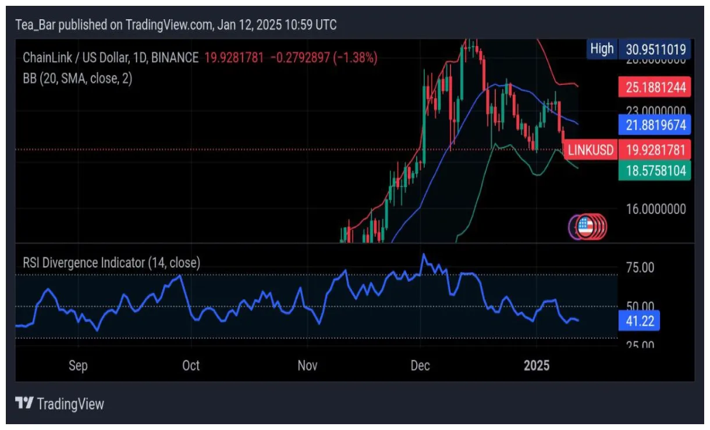Select the 2025 label on time axis

536,366
